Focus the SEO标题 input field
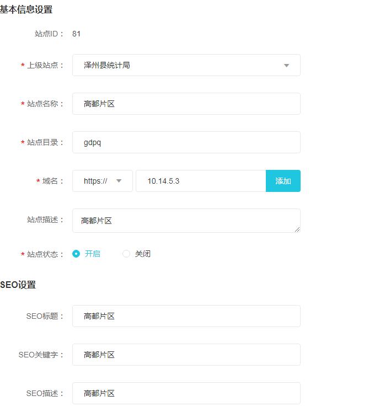 [186, 316]
